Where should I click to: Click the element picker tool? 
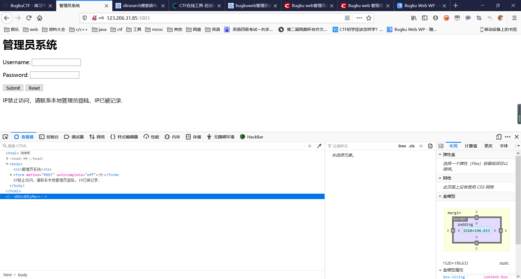coord(5,137)
